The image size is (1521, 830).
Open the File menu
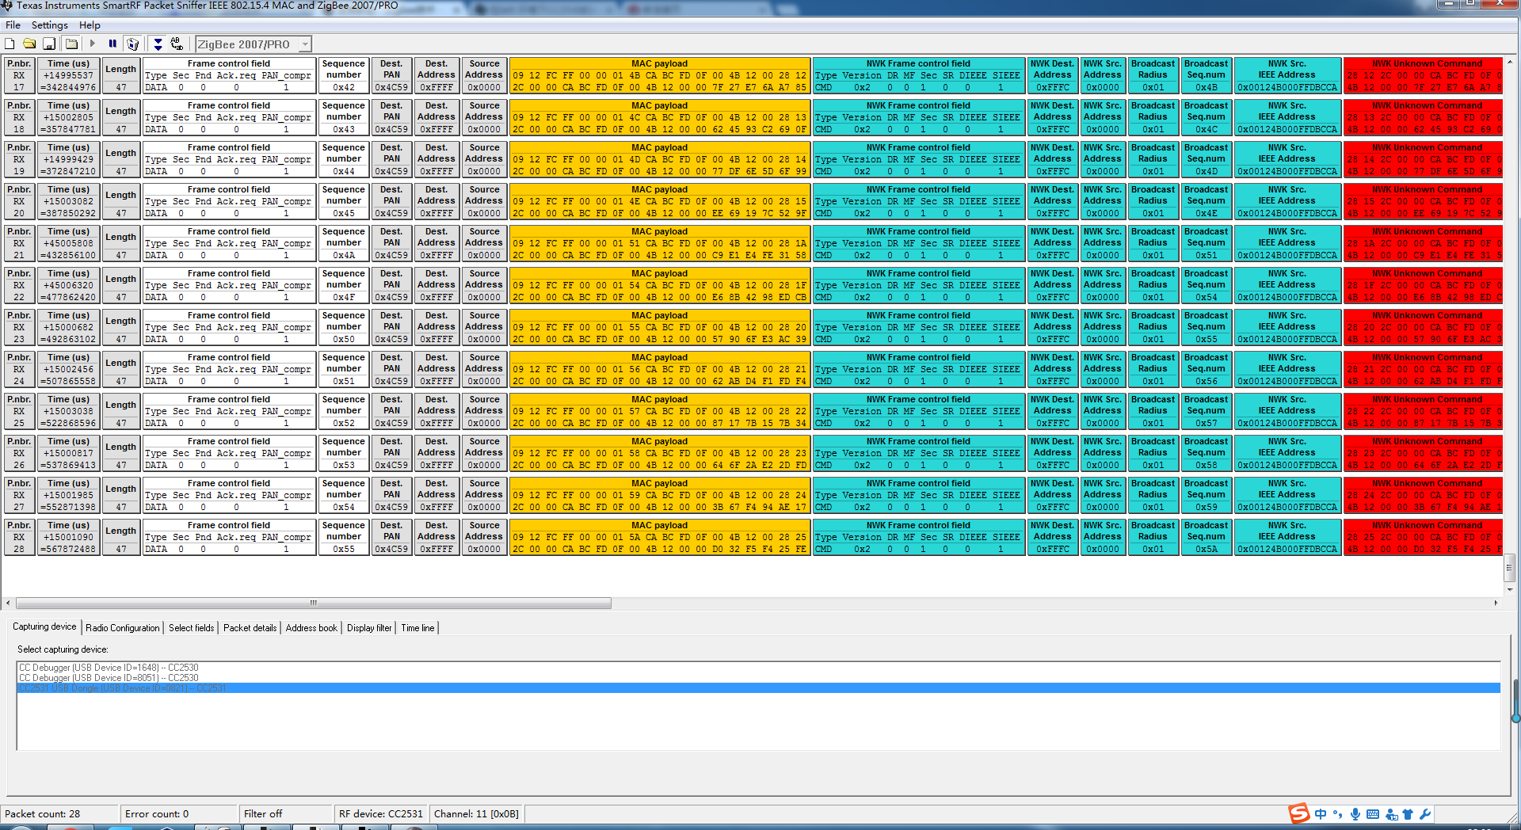click(13, 25)
